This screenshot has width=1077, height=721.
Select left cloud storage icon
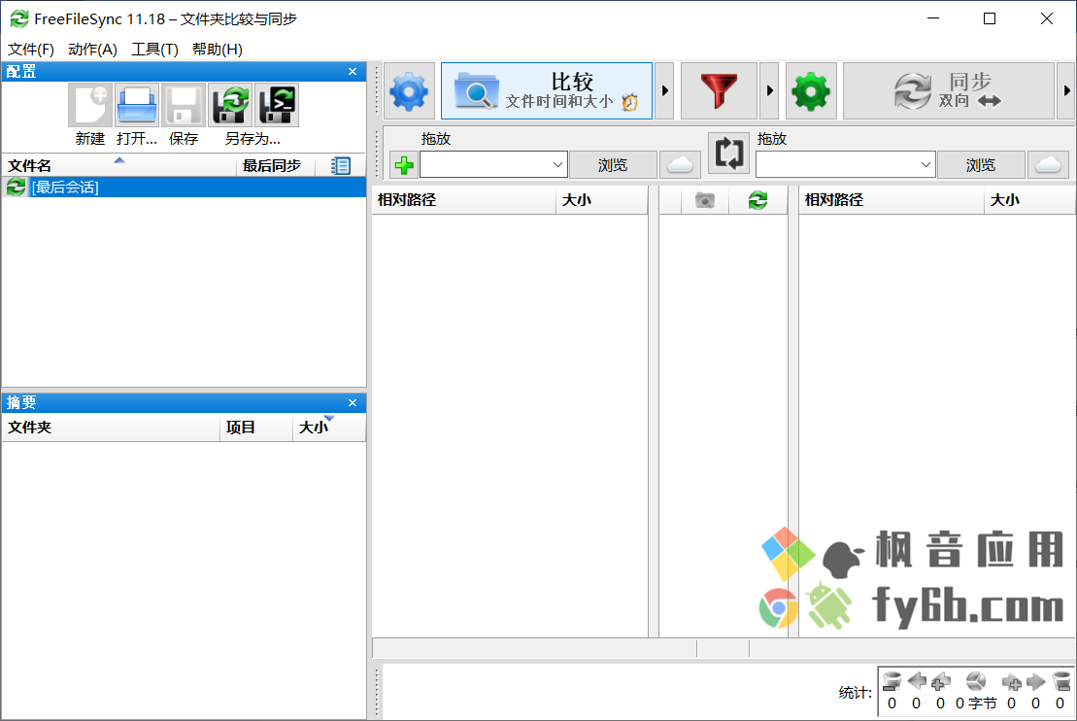pos(680,165)
